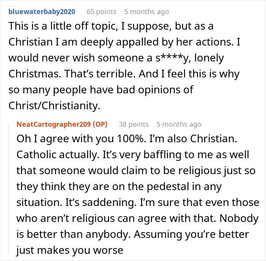Open the OP reply's 5 months ago timestamp

pyautogui.click(x=179, y=124)
